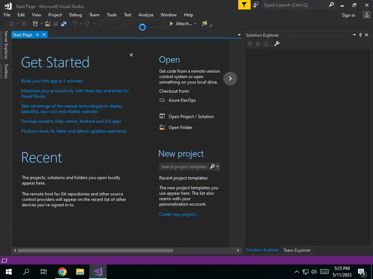Click the Navigate Forward toolbar icon
The image size is (373, 279).
click(x=24, y=24)
